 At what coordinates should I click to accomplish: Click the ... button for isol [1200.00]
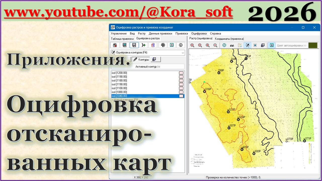pyautogui.click(x=181, y=73)
